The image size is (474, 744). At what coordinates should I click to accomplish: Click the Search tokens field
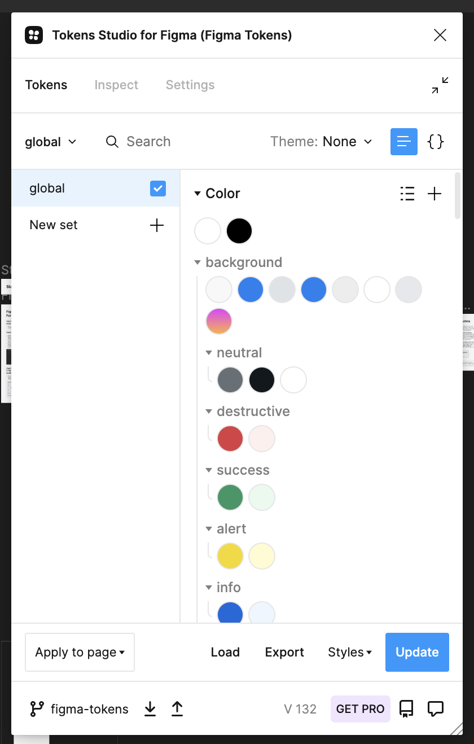coord(148,142)
